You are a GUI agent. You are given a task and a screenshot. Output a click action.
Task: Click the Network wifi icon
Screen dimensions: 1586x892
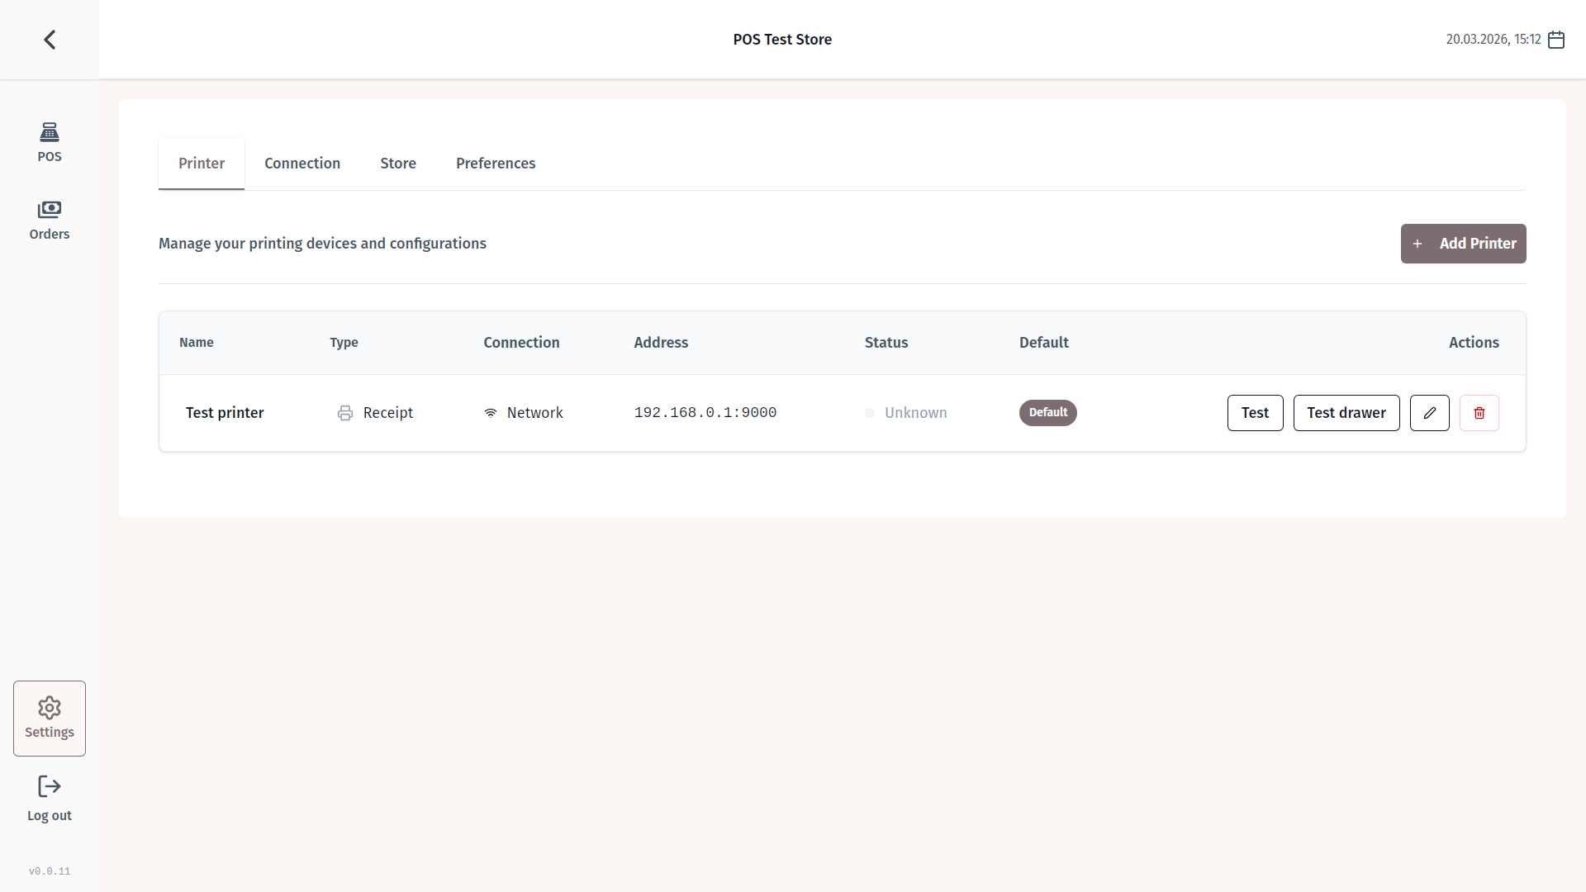pos(491,413)
